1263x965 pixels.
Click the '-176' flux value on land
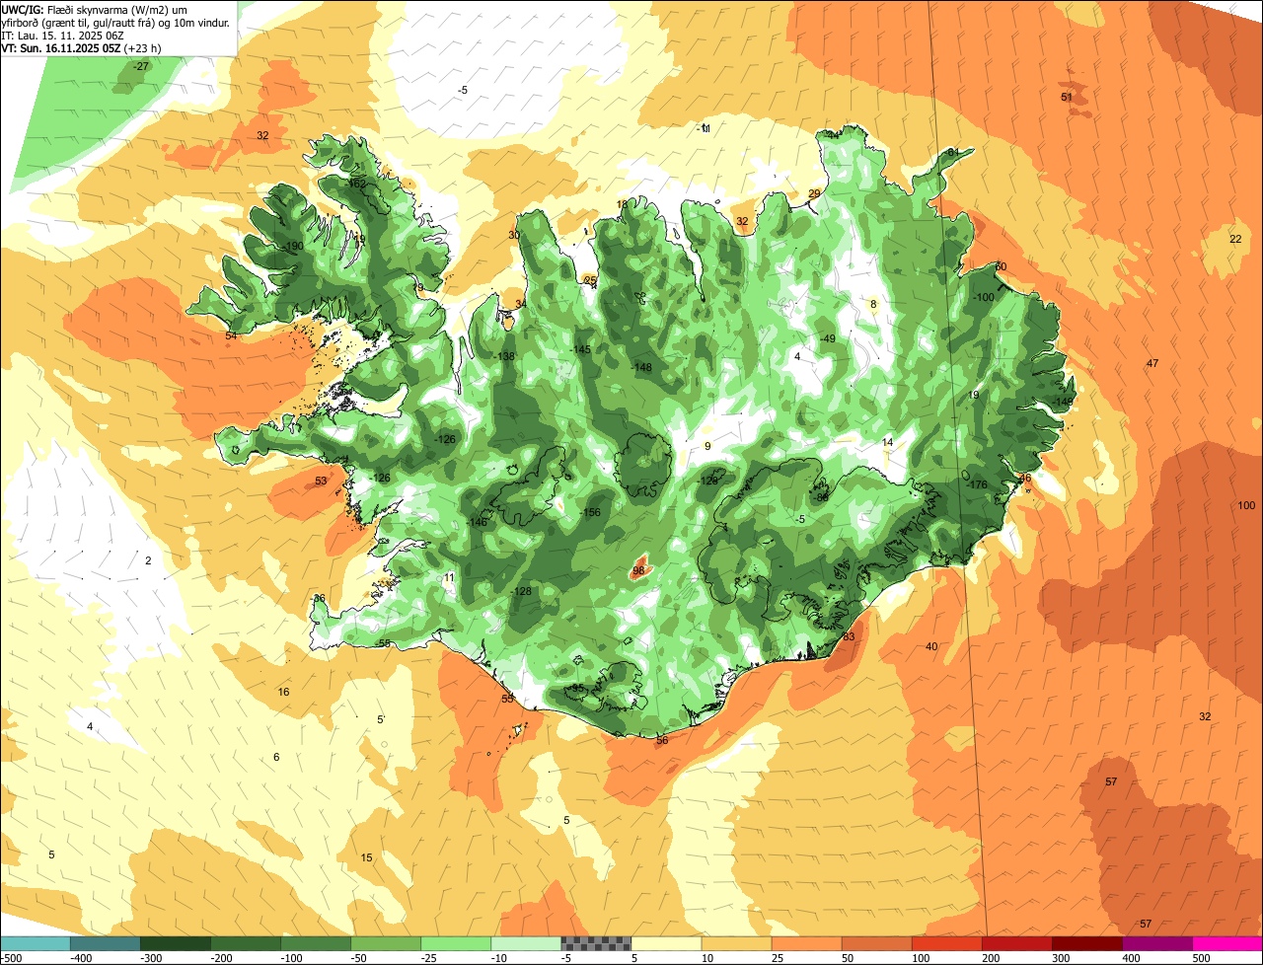click(x=977, y=484)
